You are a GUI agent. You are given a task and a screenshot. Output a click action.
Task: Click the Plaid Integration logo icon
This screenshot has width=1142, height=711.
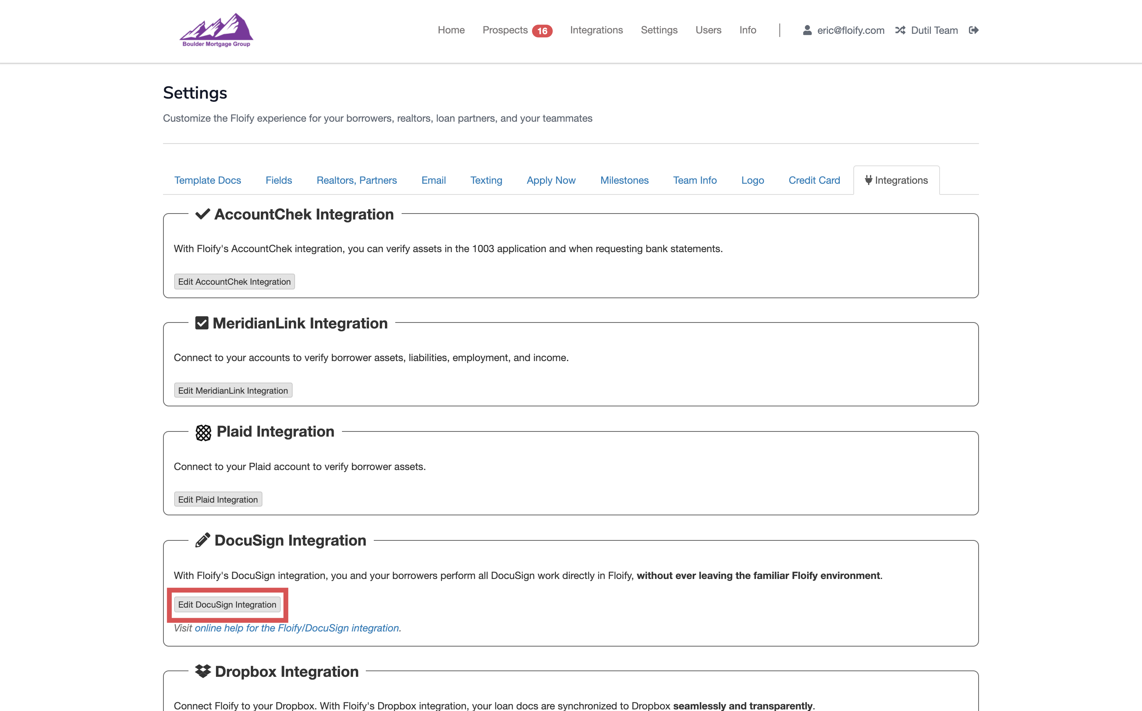(x=203, y=432)
